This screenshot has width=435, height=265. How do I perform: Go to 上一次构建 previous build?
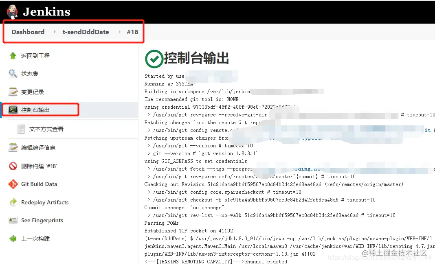pyautogui.click(x=35, y=239)
